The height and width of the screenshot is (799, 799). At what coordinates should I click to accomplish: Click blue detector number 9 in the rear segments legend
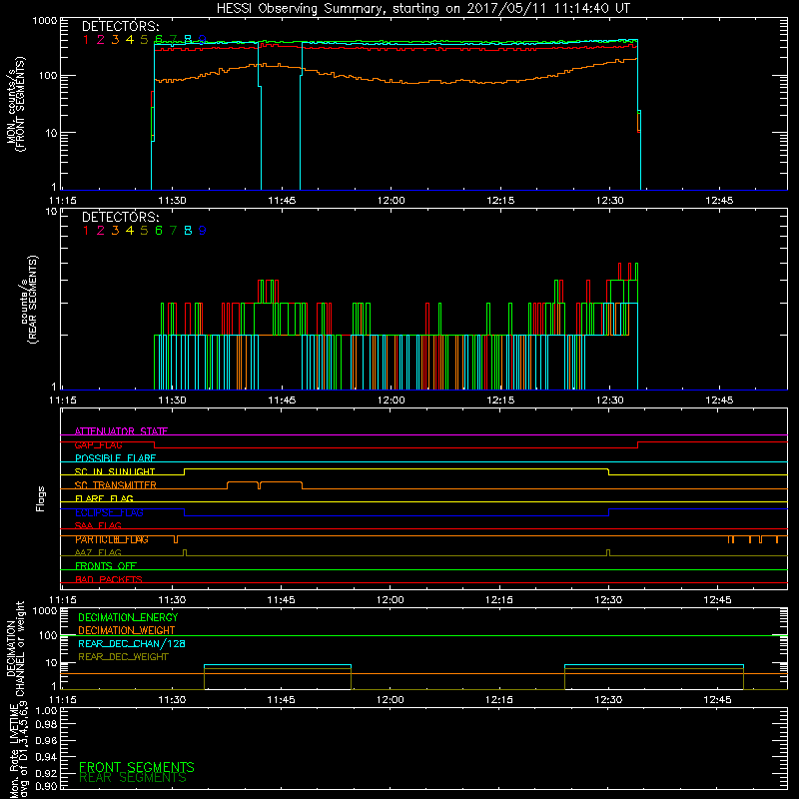[x=203, y=231]
